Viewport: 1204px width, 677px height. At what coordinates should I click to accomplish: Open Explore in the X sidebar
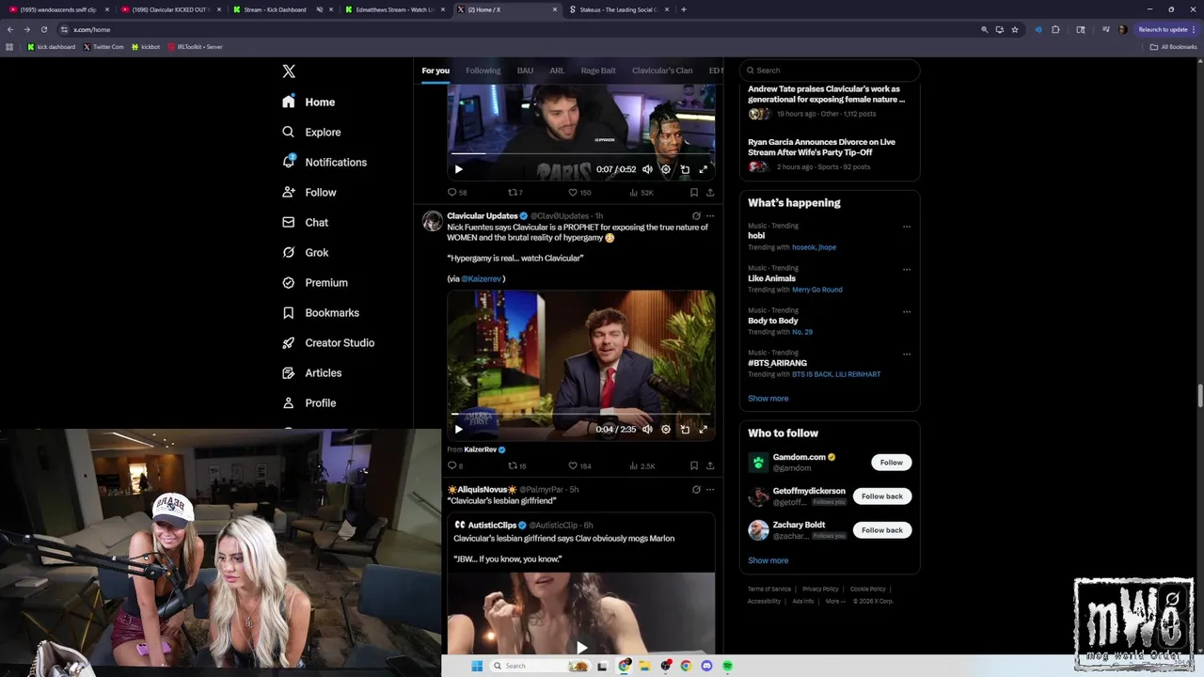(x=311, y=132)
